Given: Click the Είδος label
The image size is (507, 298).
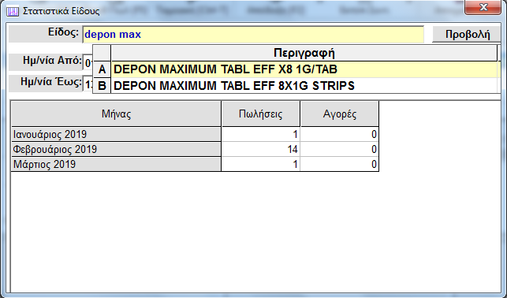Looking at the screenshot, I should click(63, 32).
